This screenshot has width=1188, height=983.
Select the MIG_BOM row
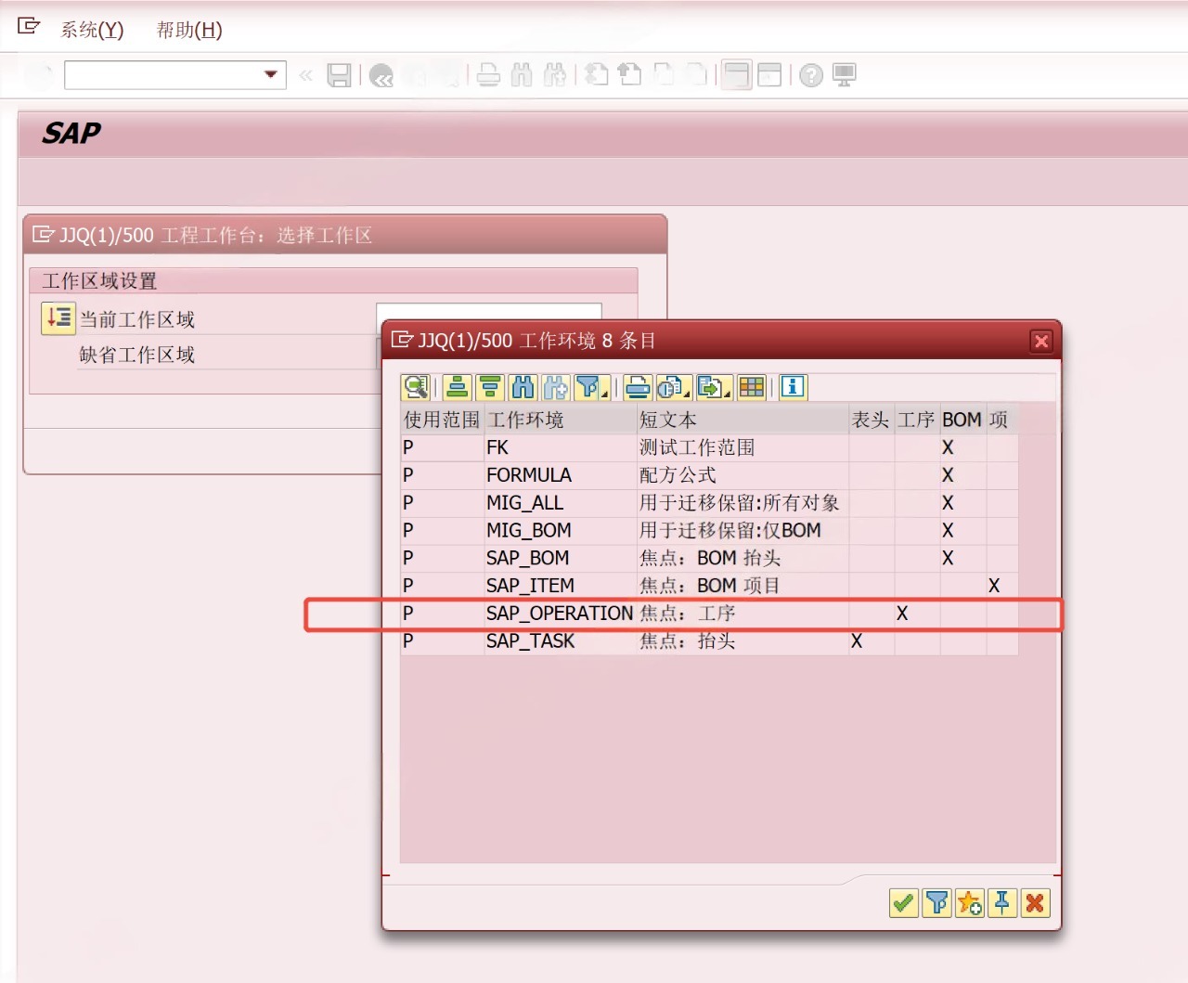[x=709, y=531]
